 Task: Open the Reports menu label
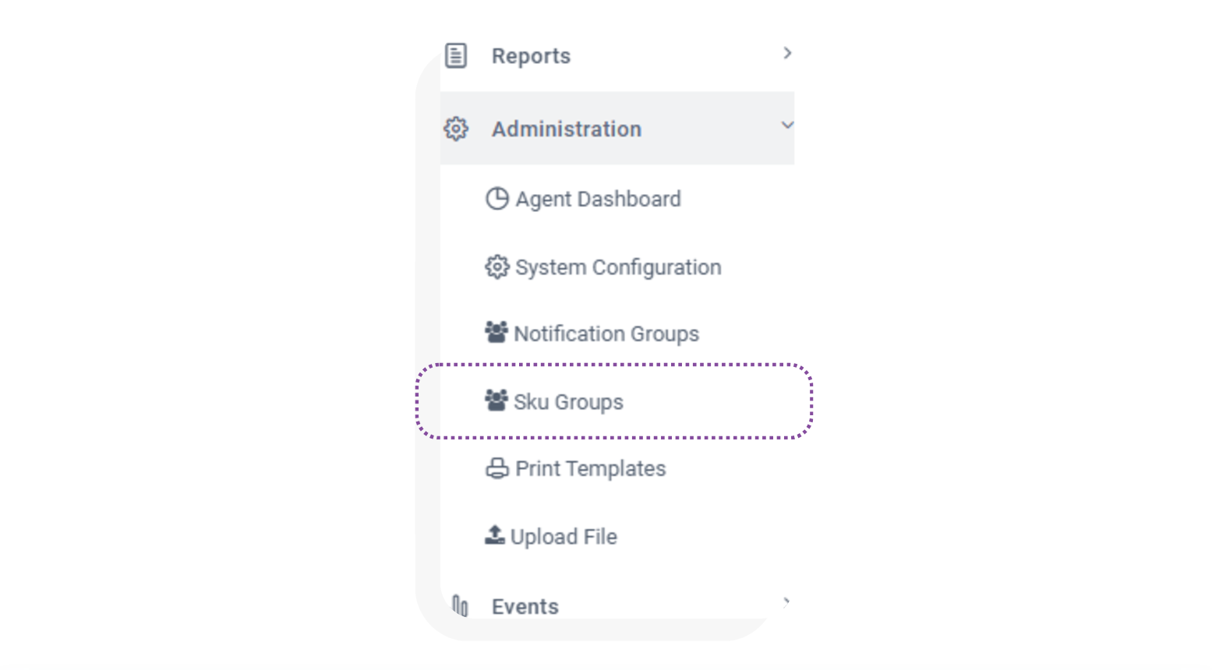[x=531, y=56]
